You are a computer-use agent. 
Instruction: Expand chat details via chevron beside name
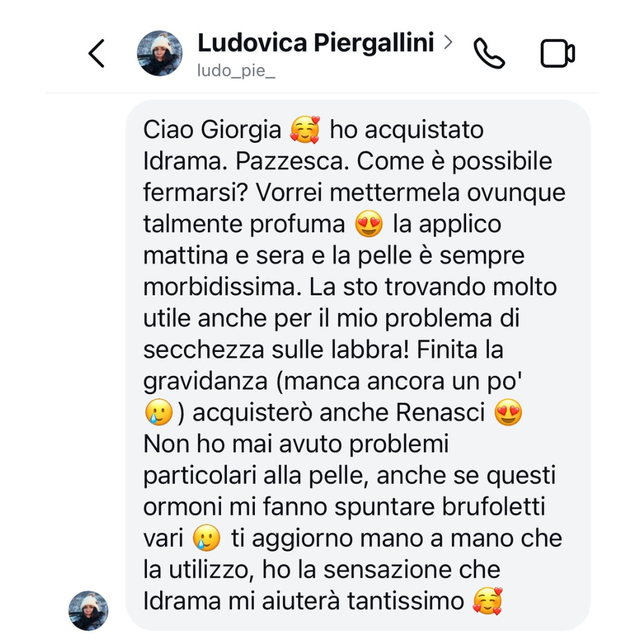(x=448, y=42)
